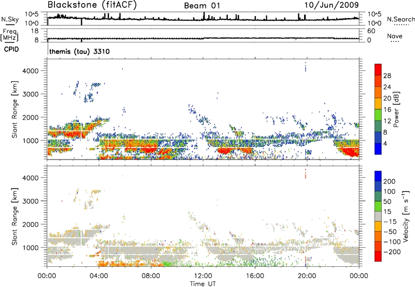Click the '4000' slant range tick in the power panel

30,71
